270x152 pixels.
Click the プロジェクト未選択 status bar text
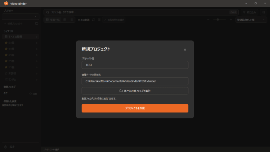[x=51, y=149]
